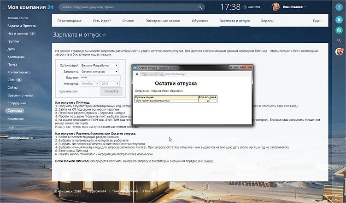Click Моя компания 24 logo
The height and width of the screenshot is (203, 346).
click(x=30, y=7)
